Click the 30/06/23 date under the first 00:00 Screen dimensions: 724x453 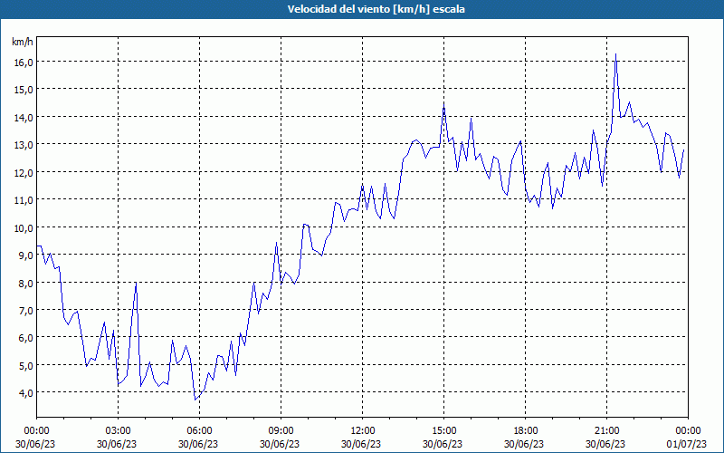pyautogui.click(x=35, y=444)
